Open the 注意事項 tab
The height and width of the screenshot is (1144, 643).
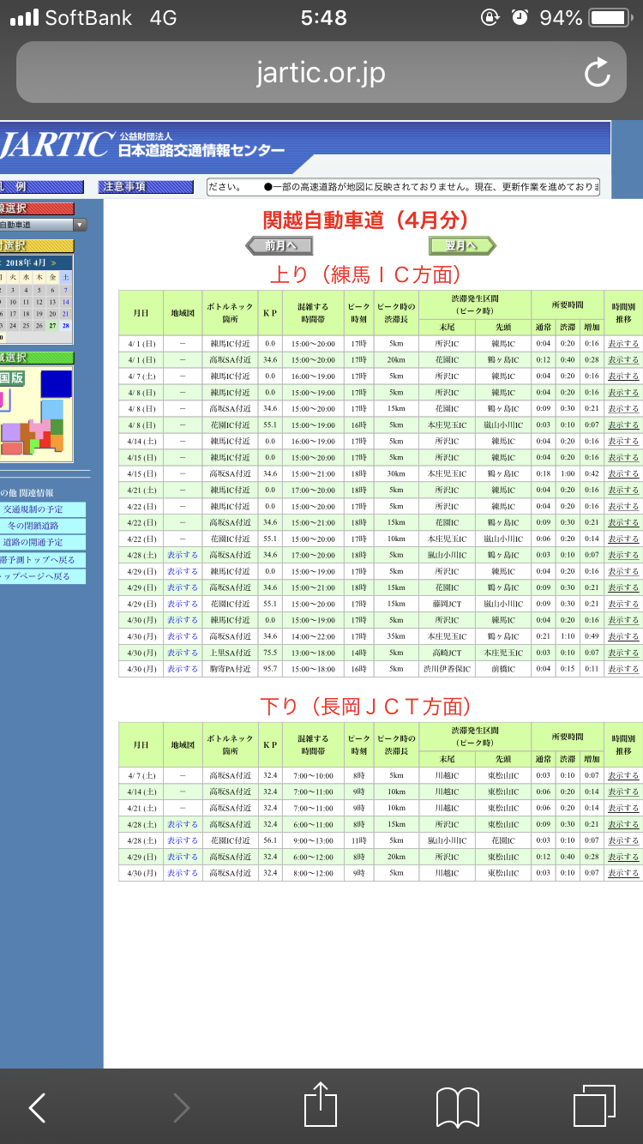(x=146, y=187)
